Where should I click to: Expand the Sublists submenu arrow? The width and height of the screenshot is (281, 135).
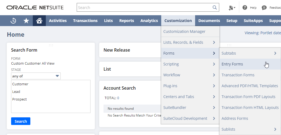(x=275, y=129)
